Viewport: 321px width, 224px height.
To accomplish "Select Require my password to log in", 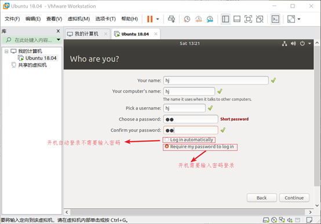I will click(x=167, y=146).
